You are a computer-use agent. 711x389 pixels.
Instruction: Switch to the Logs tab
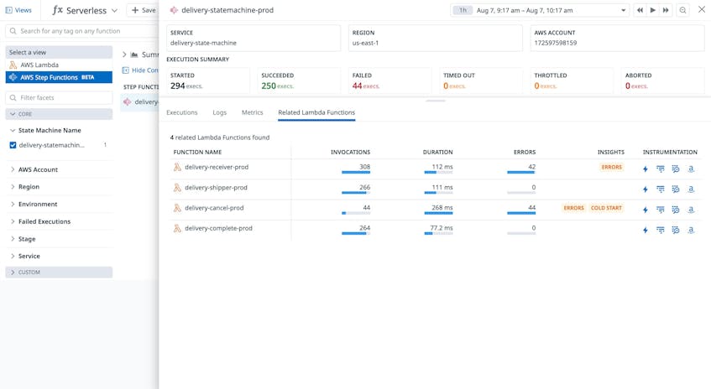pyautogui.click(x=219, y=112)
